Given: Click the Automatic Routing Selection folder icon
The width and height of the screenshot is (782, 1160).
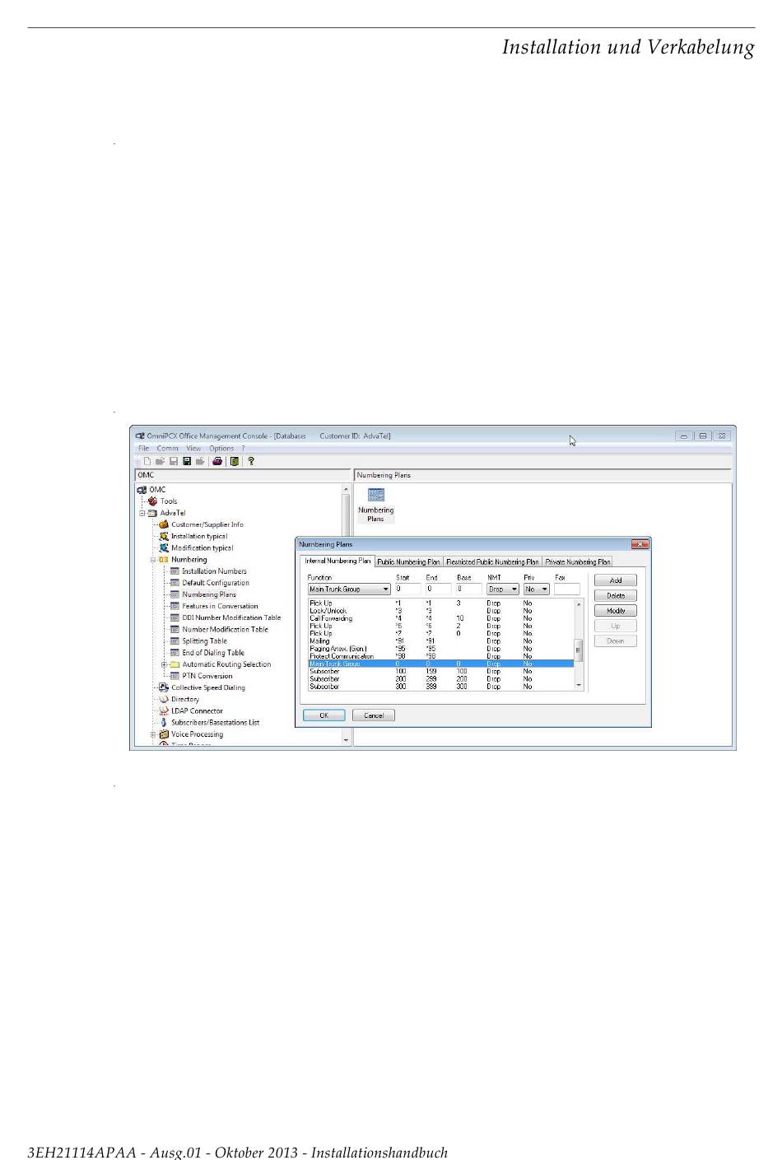Looking at the screenshot, I should pyautogui.click(x=175, y=664).
